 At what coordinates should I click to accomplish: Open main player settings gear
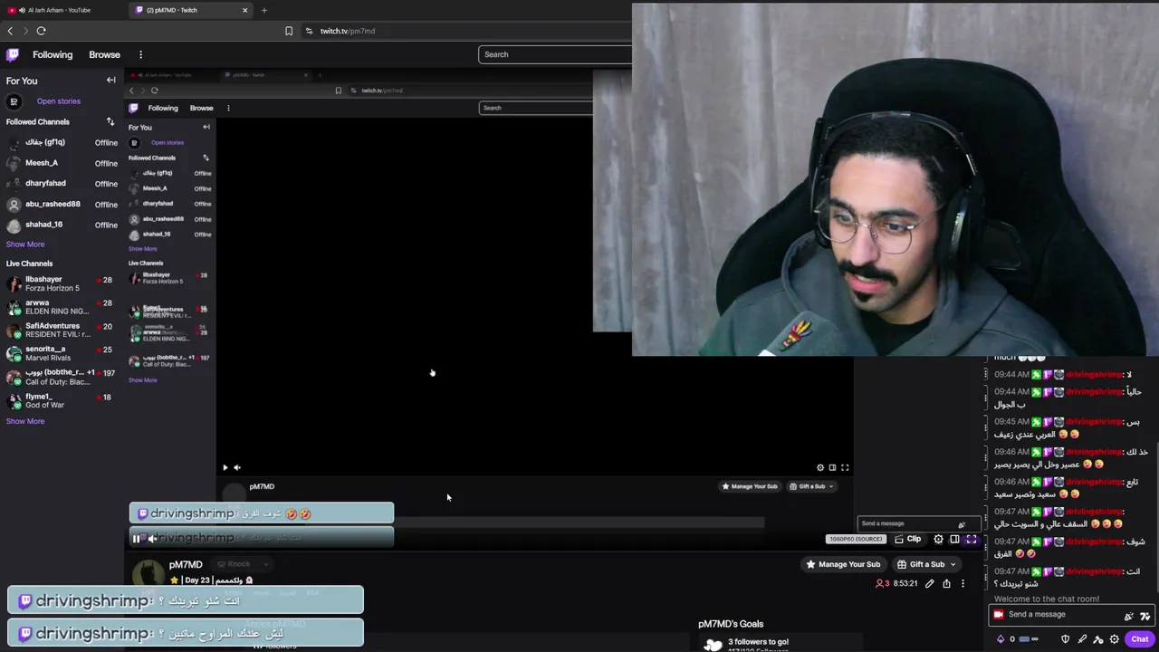click(938, 540)
